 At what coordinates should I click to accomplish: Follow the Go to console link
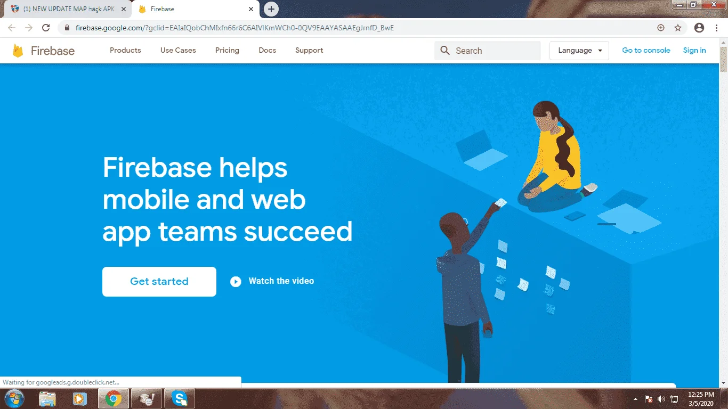[646, 50]
